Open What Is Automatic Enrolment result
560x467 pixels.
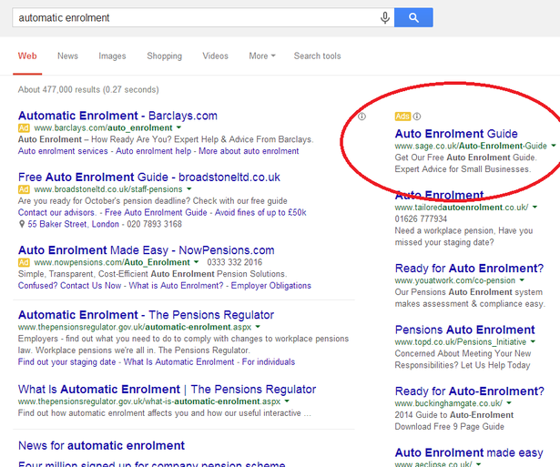point(167,390)
